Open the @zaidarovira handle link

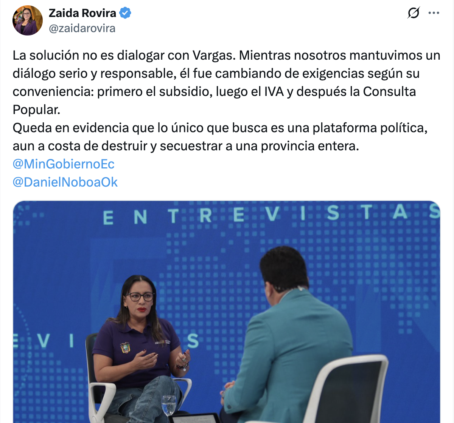pos(82,28)
